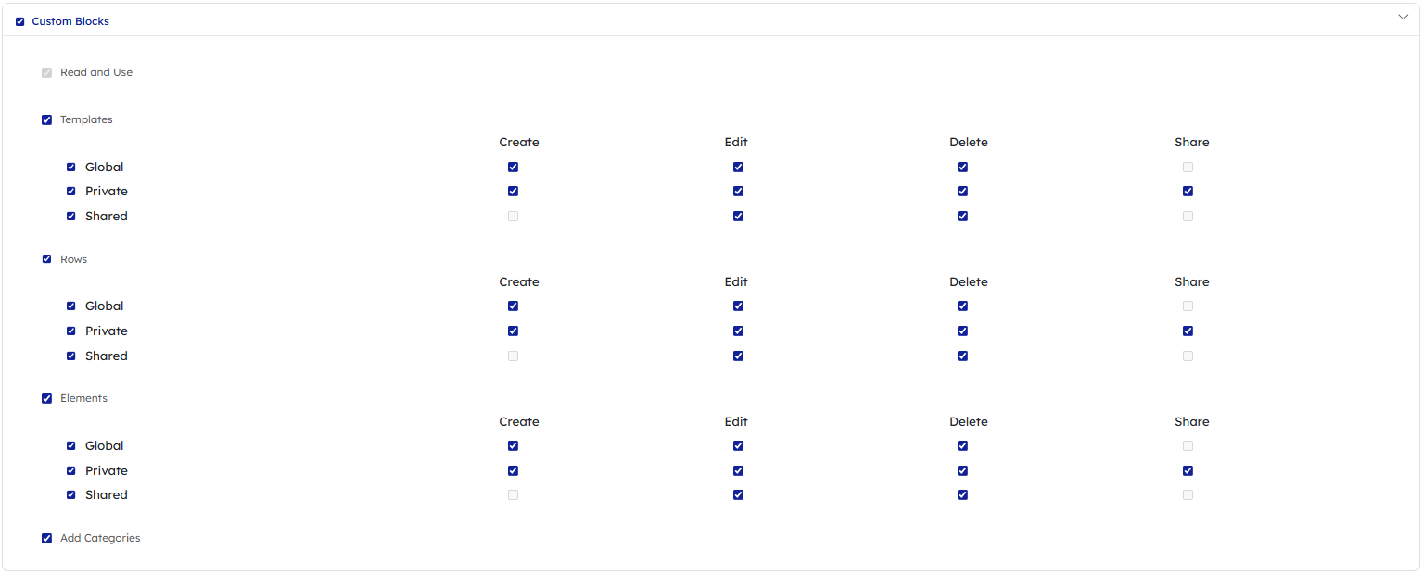Toggle the Elements Private row checkbox

pyautogui.click(x=71, y=471)
